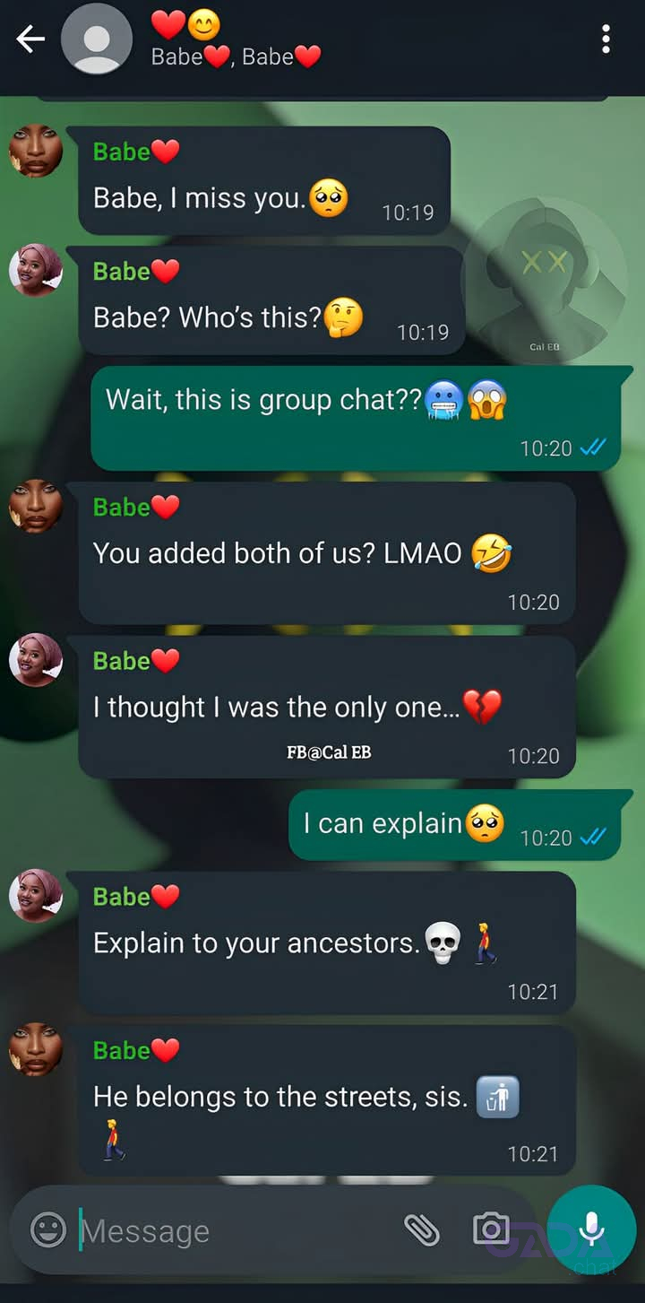Select "He belongs to the streets, sis." message
Viewport: 645px width, 1303px height.
pos(327,1100)
